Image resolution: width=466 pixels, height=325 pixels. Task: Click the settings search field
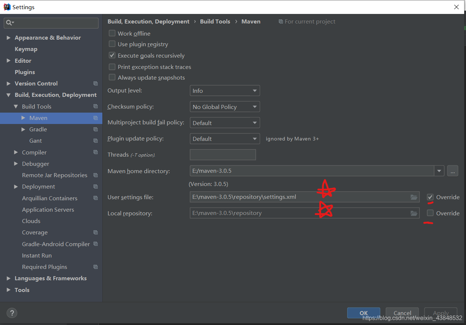(x=51, y=23)
